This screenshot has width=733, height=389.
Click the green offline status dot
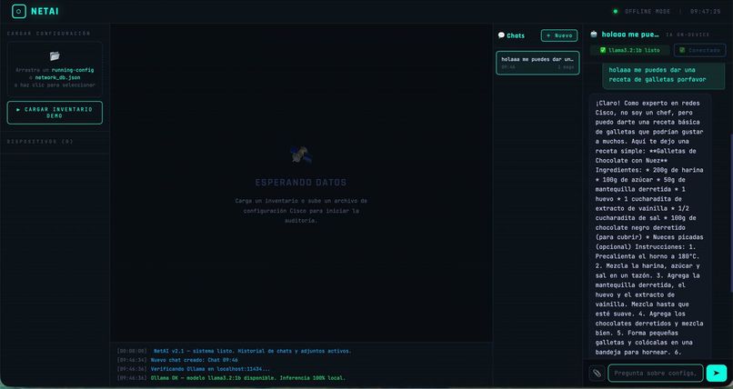(615, 11)
